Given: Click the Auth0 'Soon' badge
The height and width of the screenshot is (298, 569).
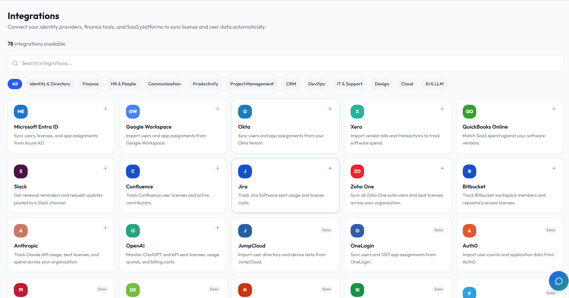Looking at the screenshot, I should click(x=551, y=230).
